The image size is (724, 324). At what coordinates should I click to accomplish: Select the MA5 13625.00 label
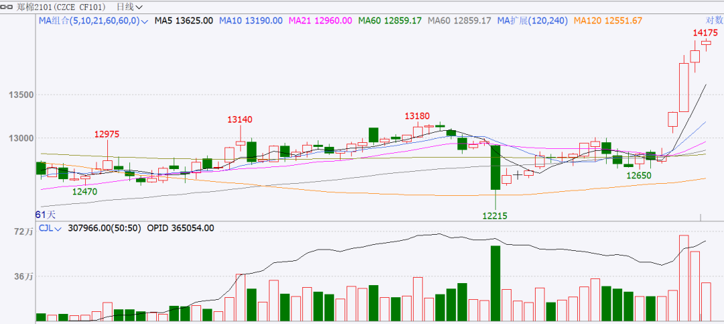[x=184, y=21]
